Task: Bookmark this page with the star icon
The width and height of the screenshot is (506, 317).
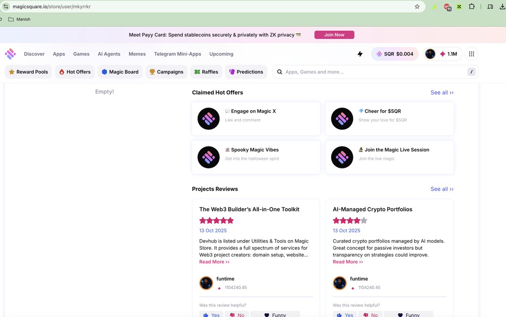Action: click(x=417, y=6)
